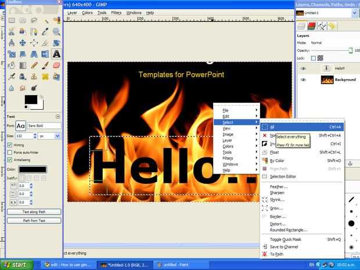The image size is (360, 270).
Task: Choose Feather... in the Select submenu
Action: coord(302,186)
